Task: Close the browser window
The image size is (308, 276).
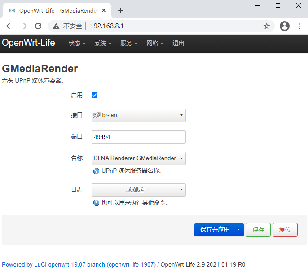Action: [x=299, y=5]
